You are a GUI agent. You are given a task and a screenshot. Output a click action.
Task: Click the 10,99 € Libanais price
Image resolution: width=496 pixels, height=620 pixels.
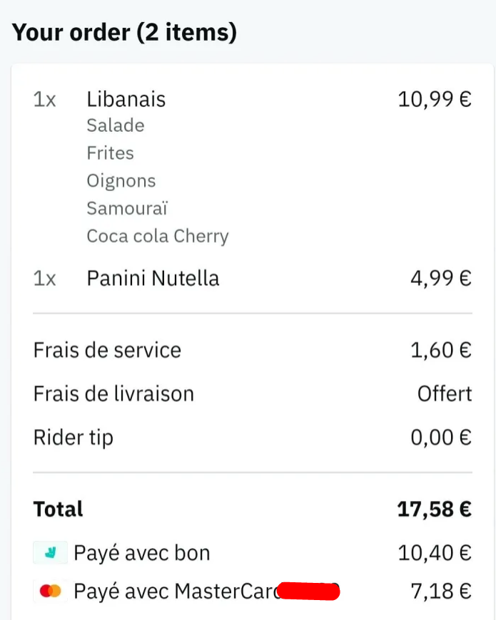click(435, 99)
